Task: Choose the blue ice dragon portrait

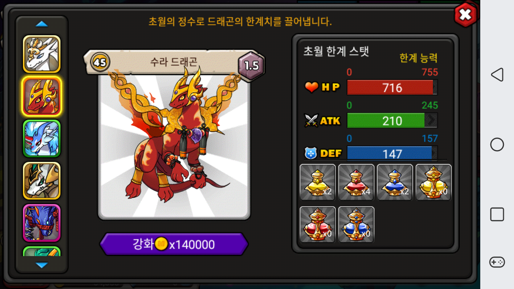Action: point(42,138)
